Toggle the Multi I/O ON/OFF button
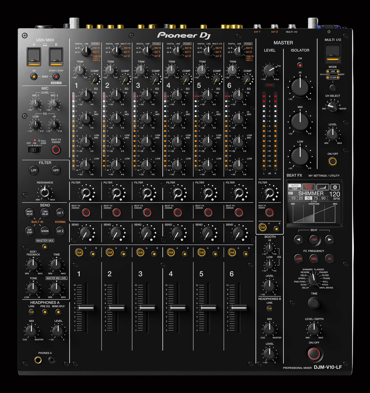The height and width of the screenshot is (393, 370). (x=333, y=161)
